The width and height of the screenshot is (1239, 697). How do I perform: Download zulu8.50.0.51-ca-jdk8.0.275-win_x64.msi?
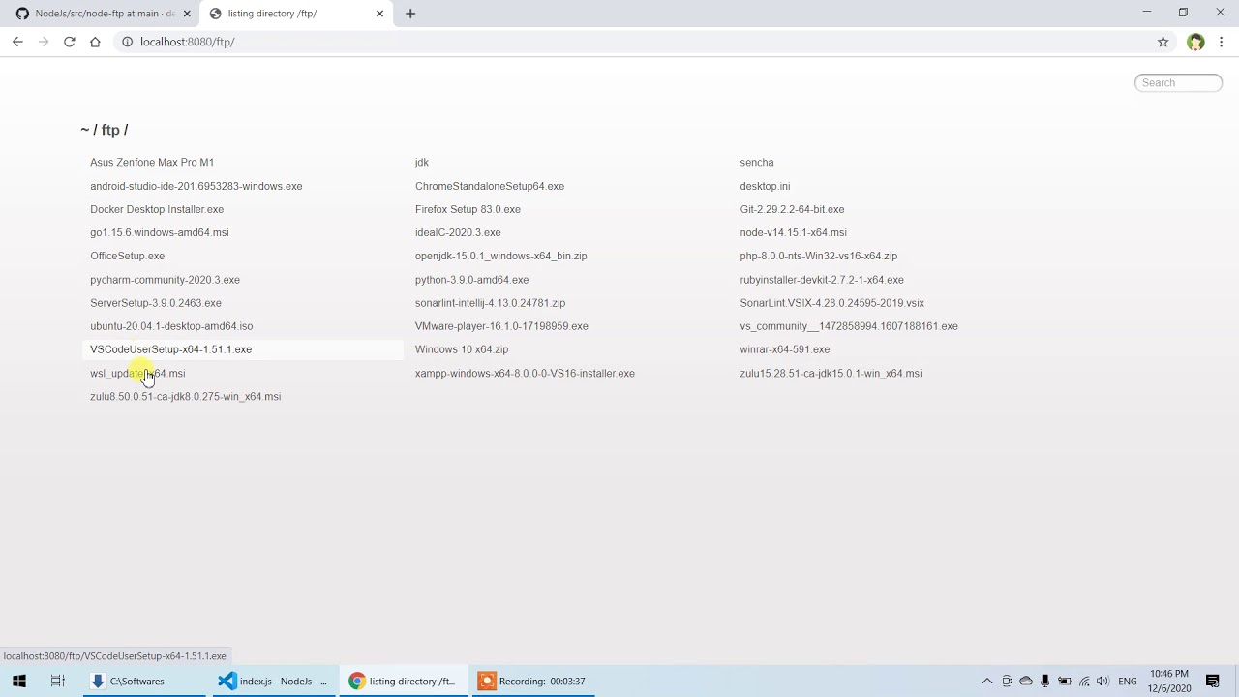pyautogui.click(x=186, y=396)
